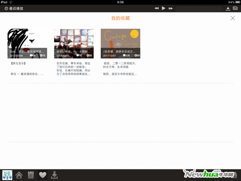Open downloads from the bottom bar icon
The height and width of the screenshot is (181, 241).
54,175
